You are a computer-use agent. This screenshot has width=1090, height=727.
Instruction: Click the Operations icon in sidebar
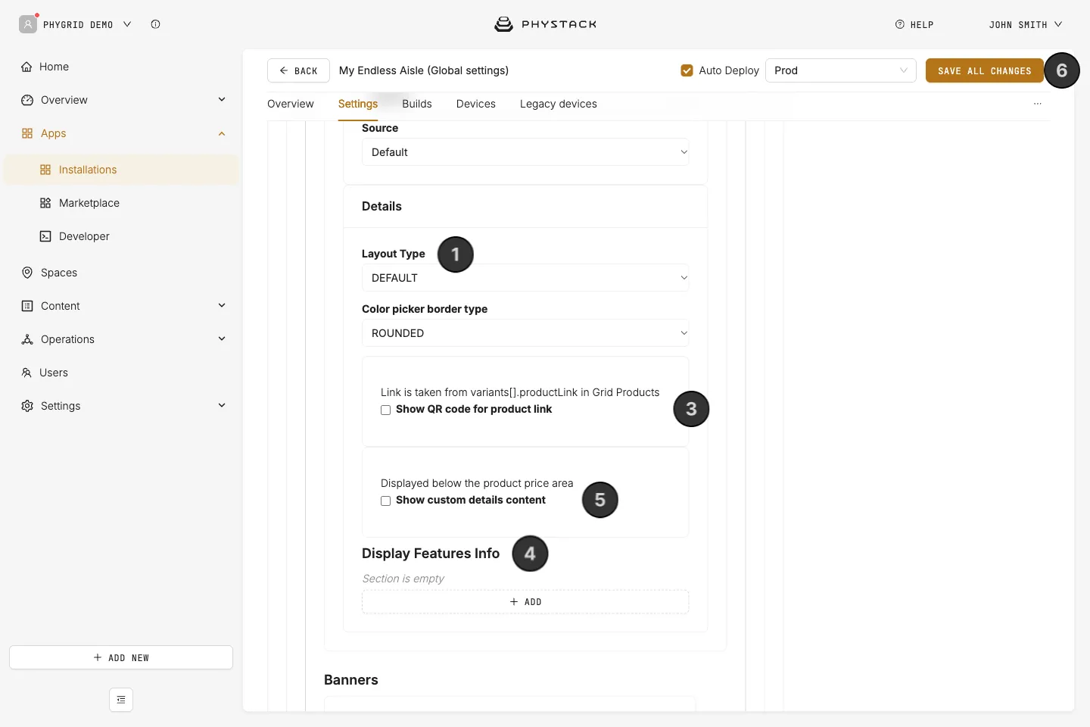coord(27,339)
